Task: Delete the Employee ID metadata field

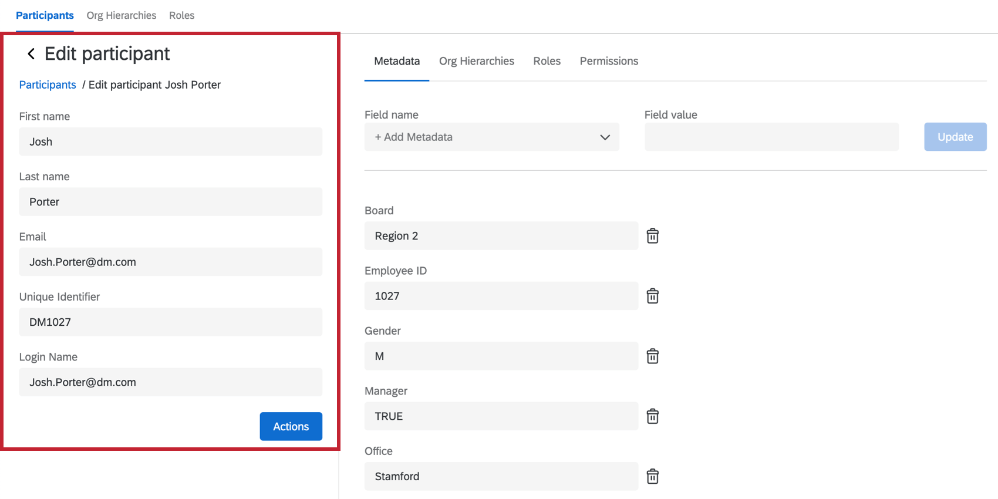Action: (652, 296)
